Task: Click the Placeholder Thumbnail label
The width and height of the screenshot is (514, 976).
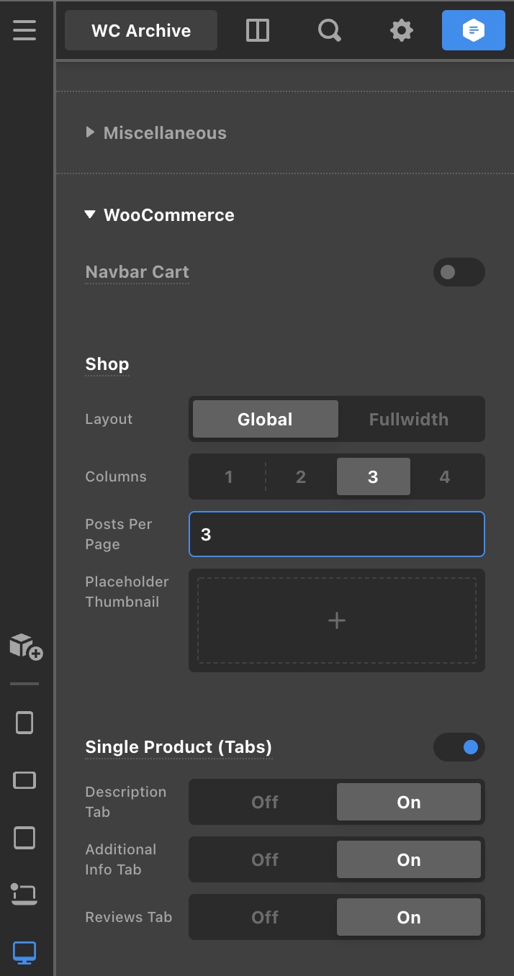Action: point(127,592)
